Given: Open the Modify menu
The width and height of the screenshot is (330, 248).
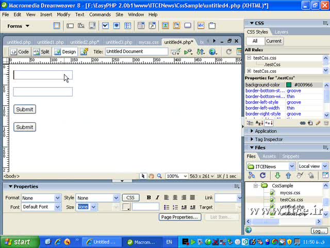Looking at the screenshot, I should coord(63,14).
